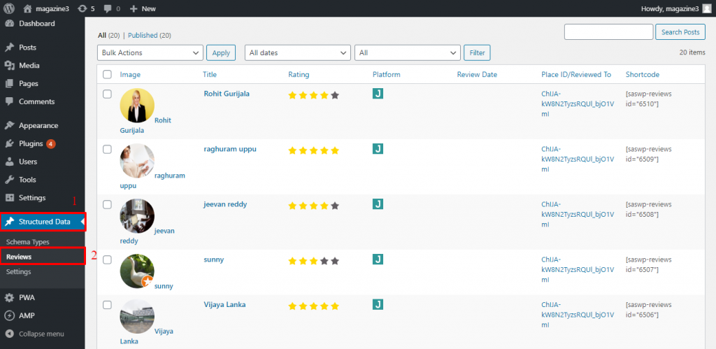716x349 pixels.
Task: Open the comments bubble icon in admin bar
Action: pyautogui.click(x=108, y=8)
